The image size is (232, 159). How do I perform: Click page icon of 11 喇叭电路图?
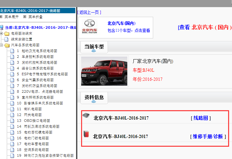12,109
